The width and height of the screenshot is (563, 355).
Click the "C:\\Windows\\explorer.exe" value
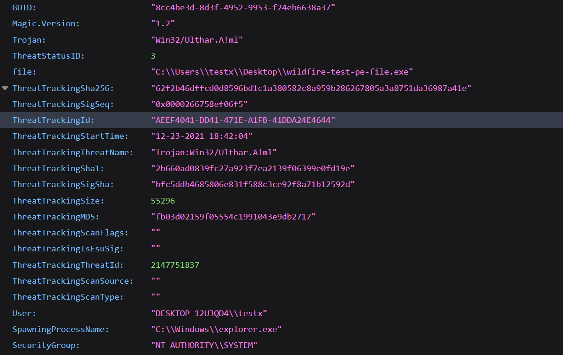pos(217,329)
